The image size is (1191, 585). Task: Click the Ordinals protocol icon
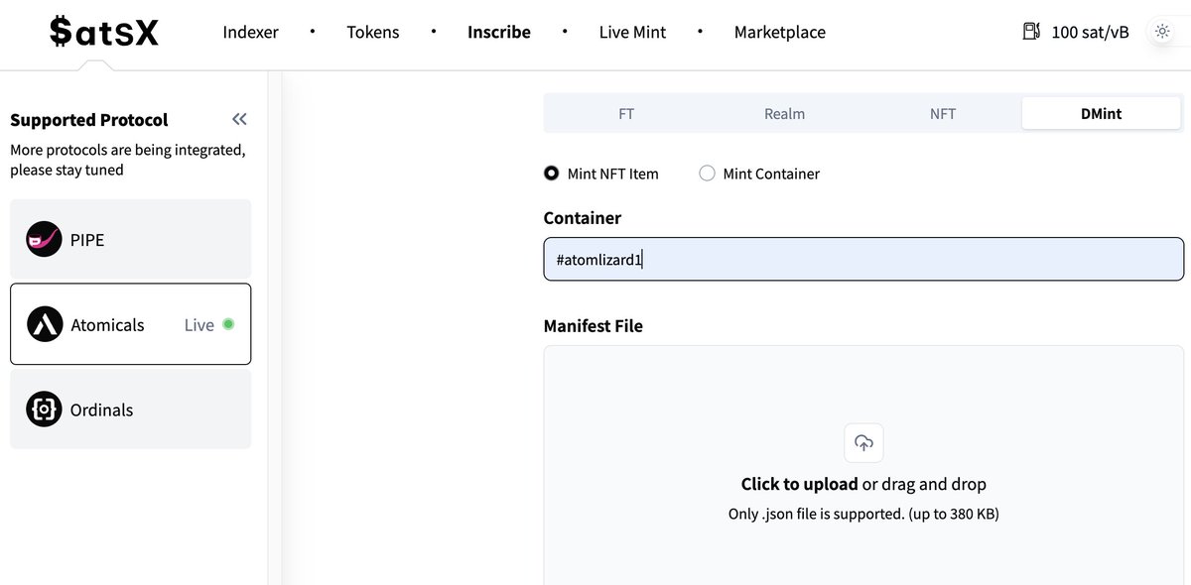pyautogui.click(x=44, y=409)
